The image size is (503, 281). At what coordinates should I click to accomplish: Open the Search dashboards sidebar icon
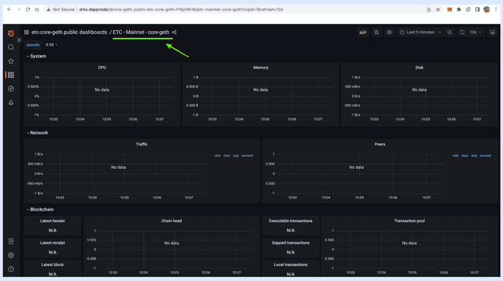11,48
